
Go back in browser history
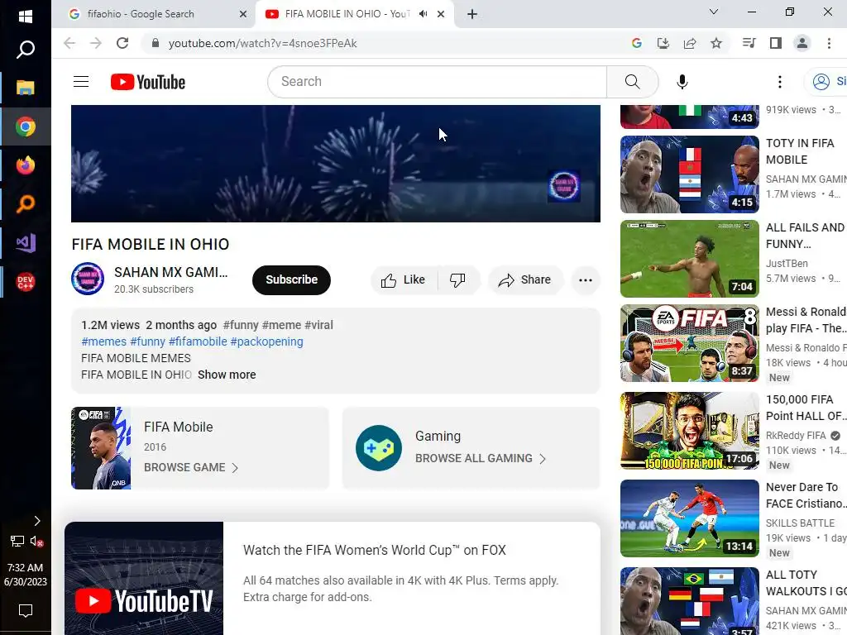click(x=69, y=43)
